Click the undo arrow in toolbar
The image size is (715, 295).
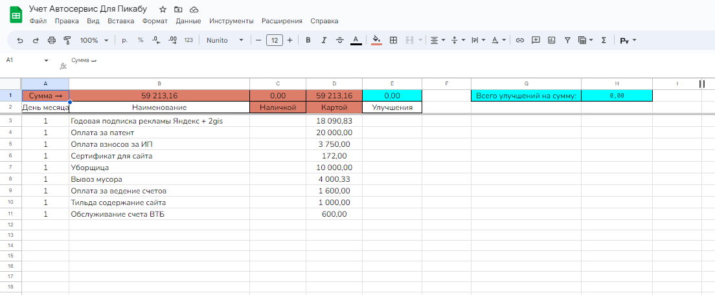click(19, 40)
